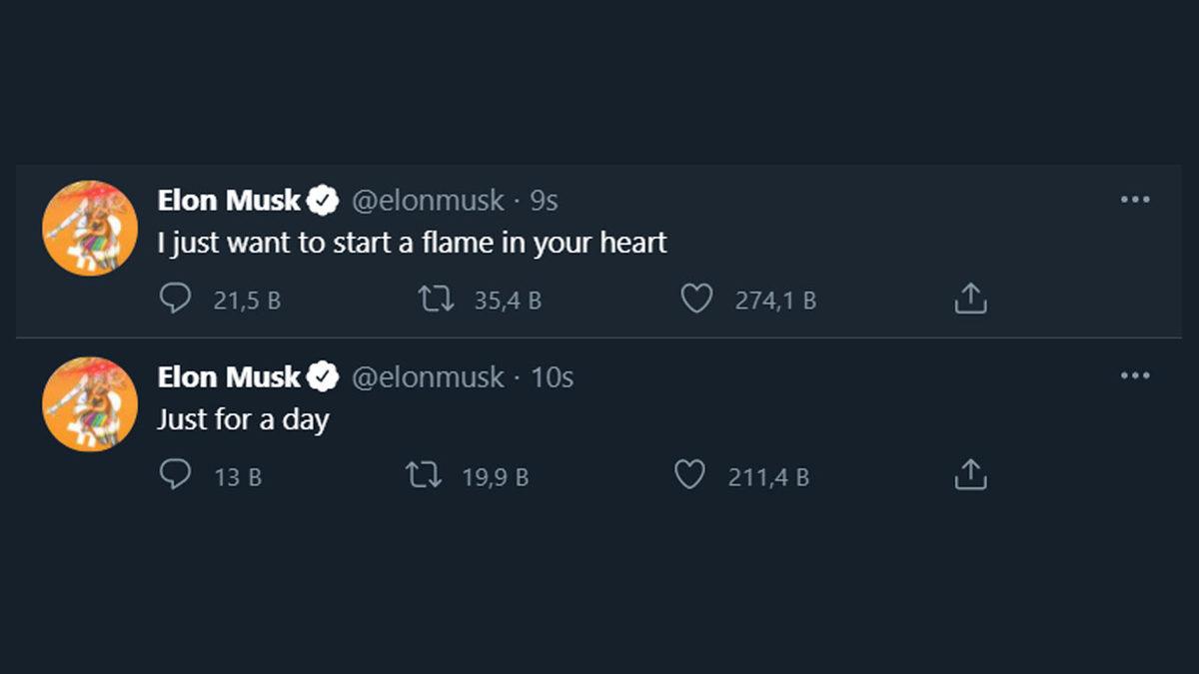
Task: Open Elon Musk avatar on first tweet
Action: click(90, 228)
